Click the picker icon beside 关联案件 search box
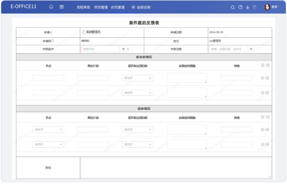The width and height of the screenshot is (287, 184). point(124,49)
